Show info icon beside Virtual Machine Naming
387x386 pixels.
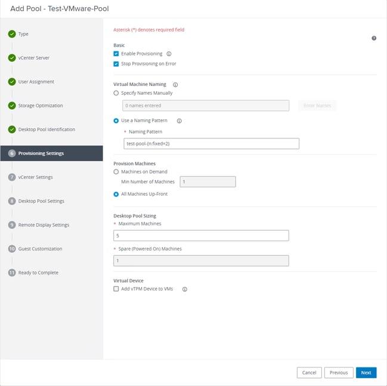tap(175, 85)
